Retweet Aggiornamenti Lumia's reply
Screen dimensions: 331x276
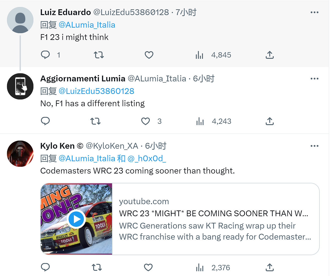[95, 121]
